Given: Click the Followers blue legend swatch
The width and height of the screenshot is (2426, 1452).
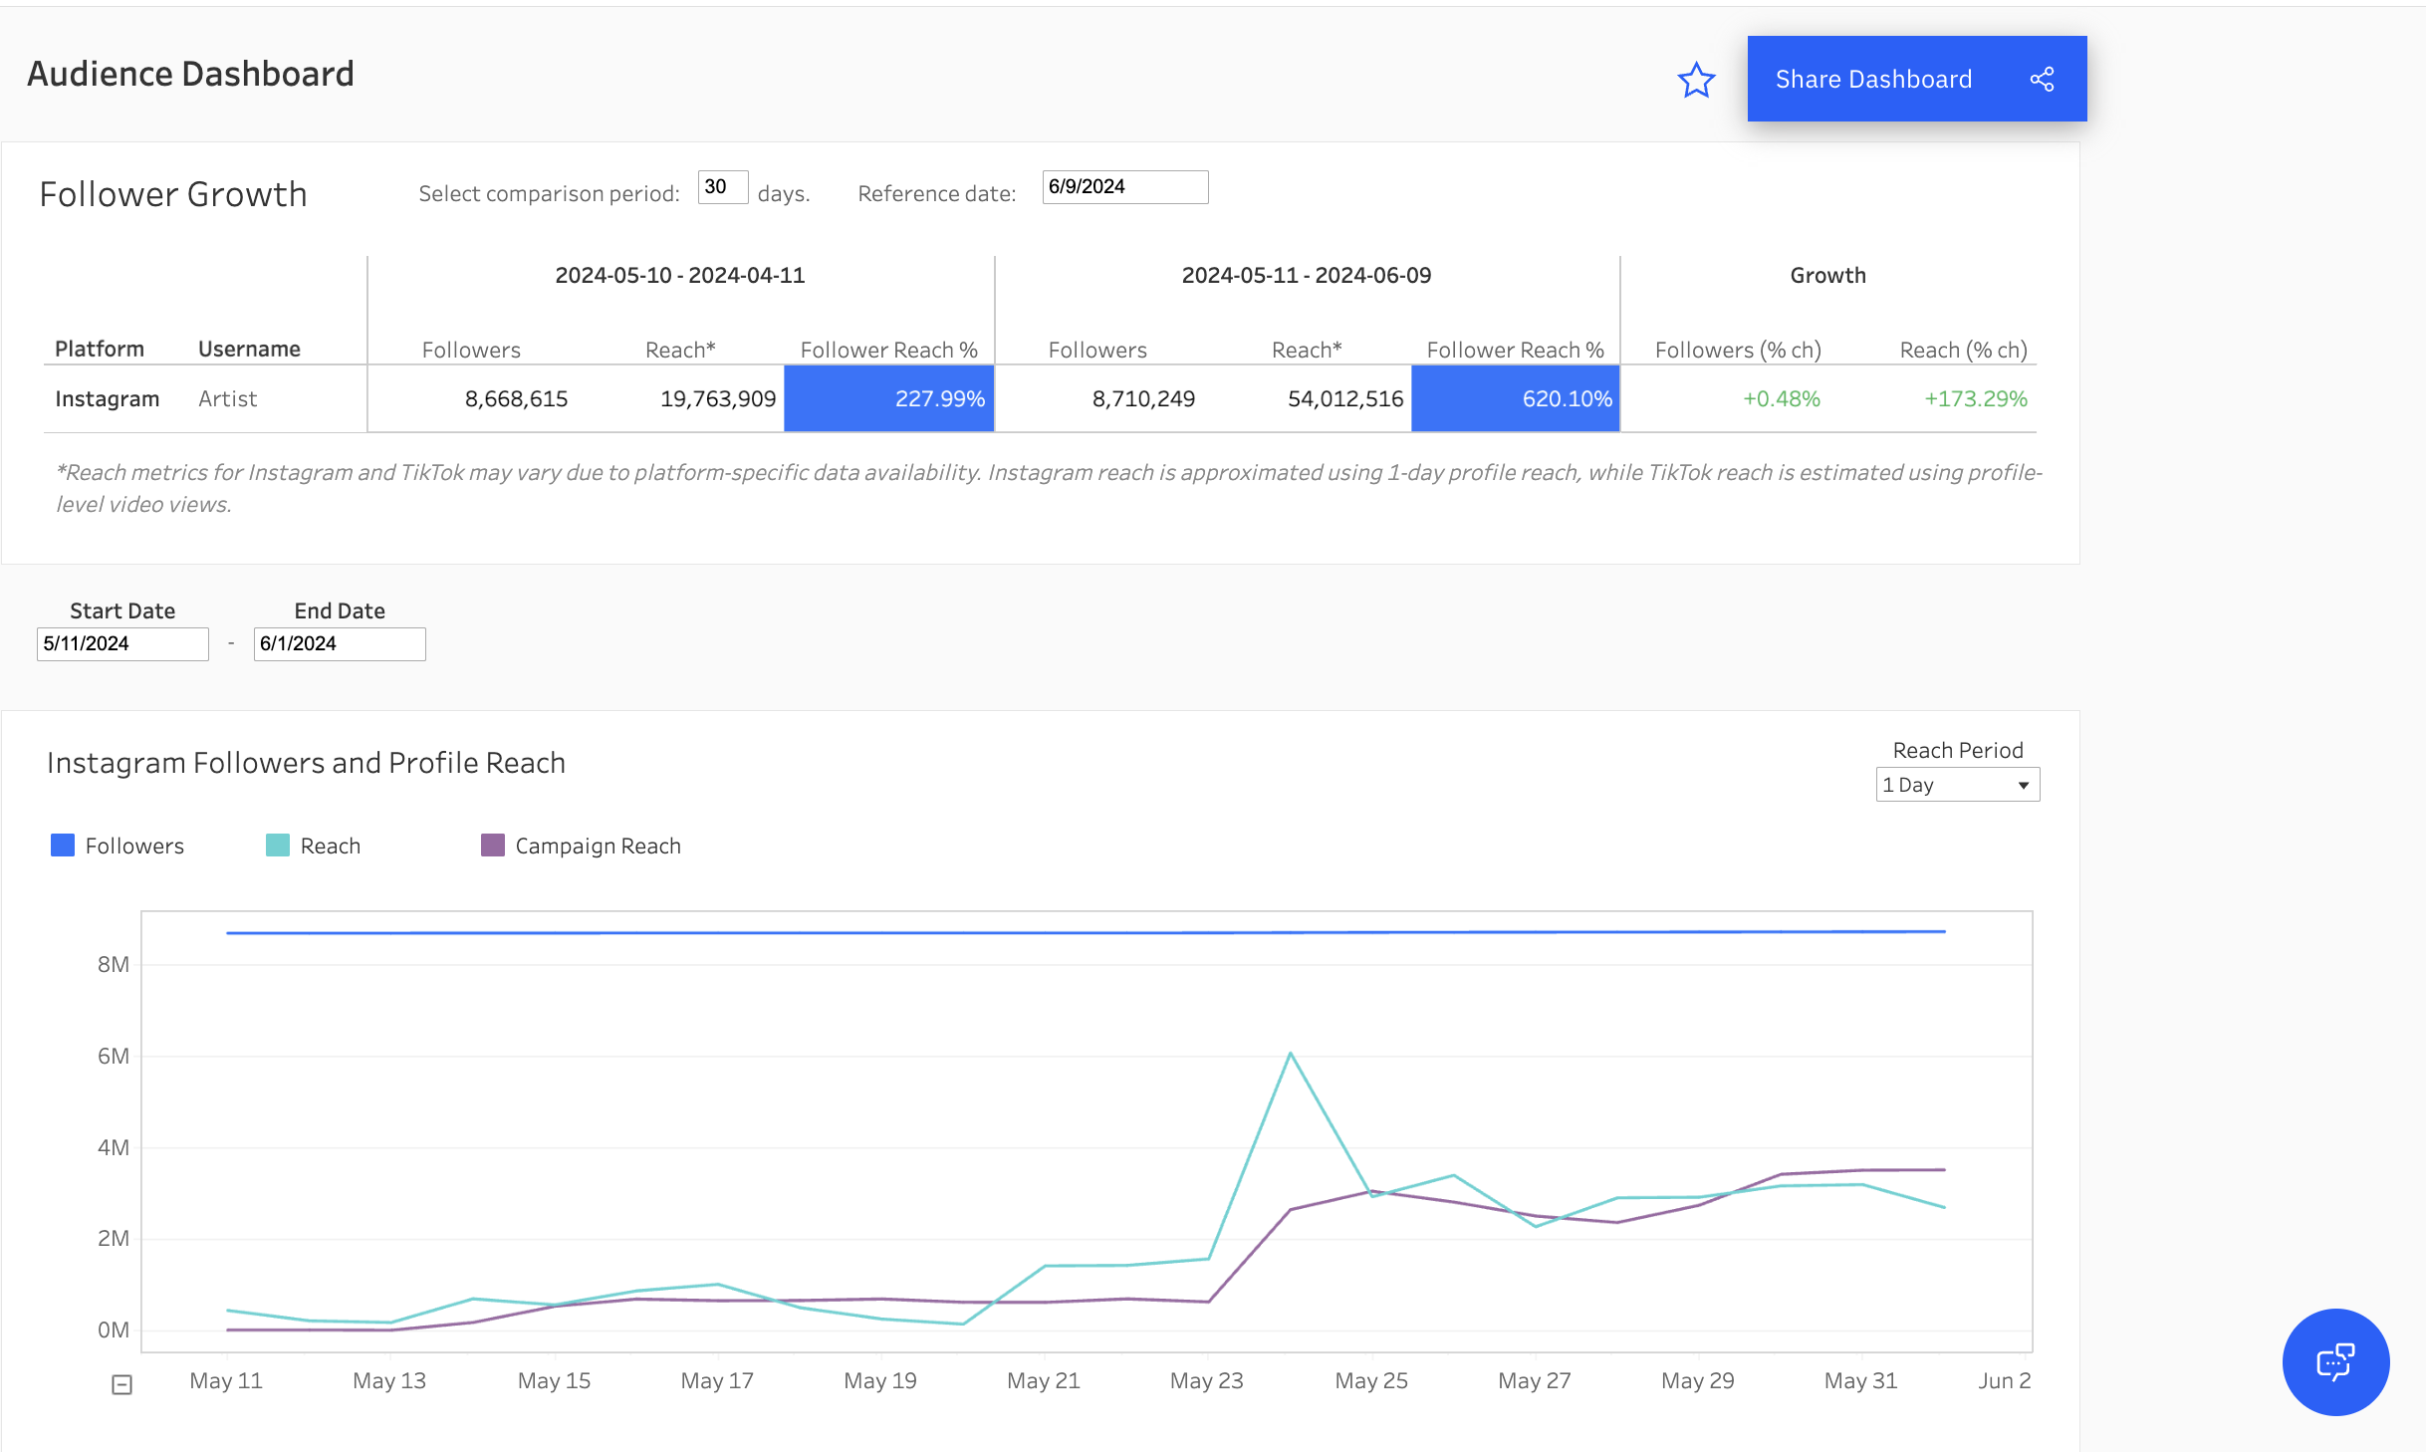Looking at the screenshot, I should tap(63, 846).
